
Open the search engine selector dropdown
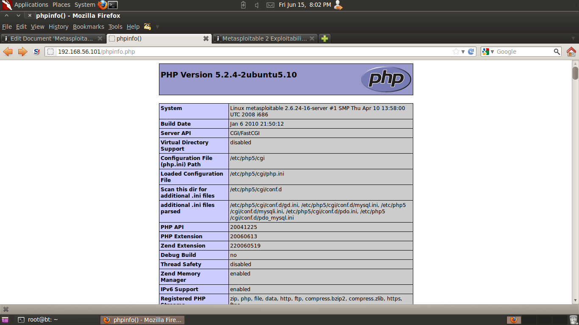point(488,52)
